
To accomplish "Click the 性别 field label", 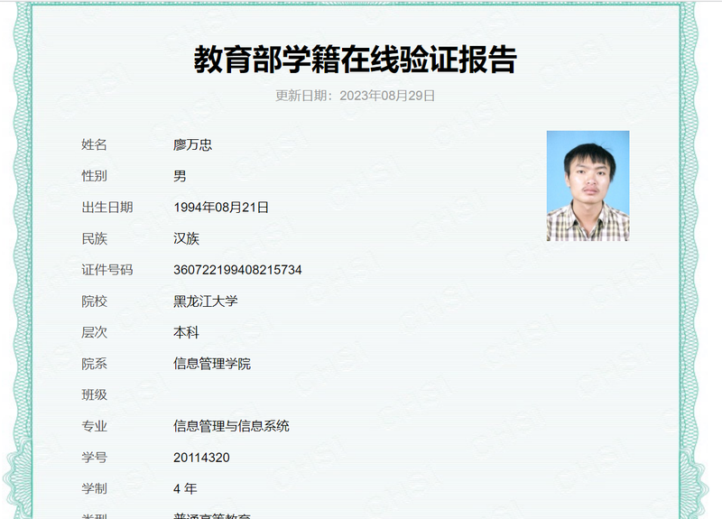I will click(x=95, y=176).
